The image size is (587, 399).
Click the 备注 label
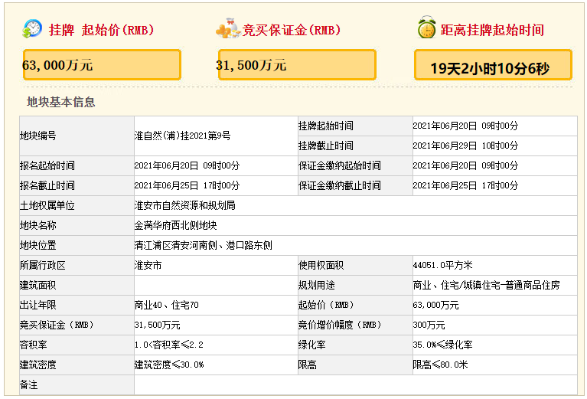click(28, 384)
